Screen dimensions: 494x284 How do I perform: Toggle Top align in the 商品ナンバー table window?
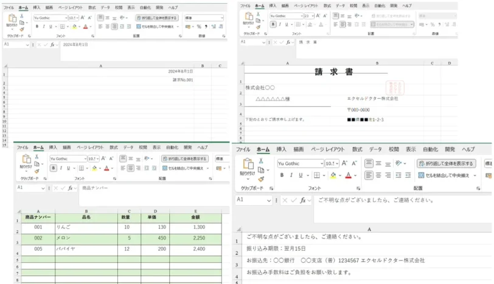123,158
